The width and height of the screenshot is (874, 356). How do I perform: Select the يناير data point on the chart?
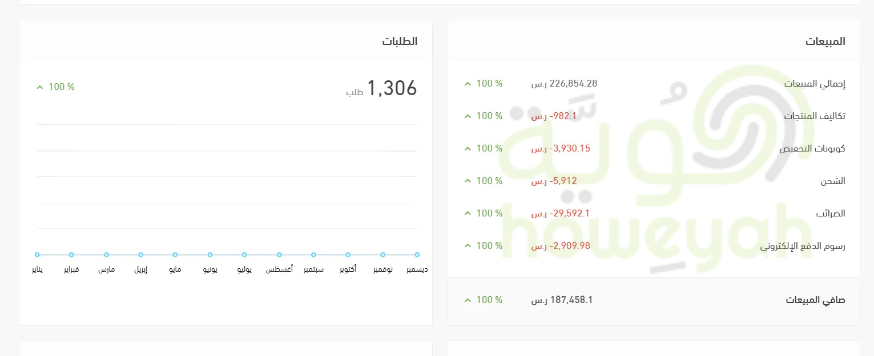[x=37, y=255]
